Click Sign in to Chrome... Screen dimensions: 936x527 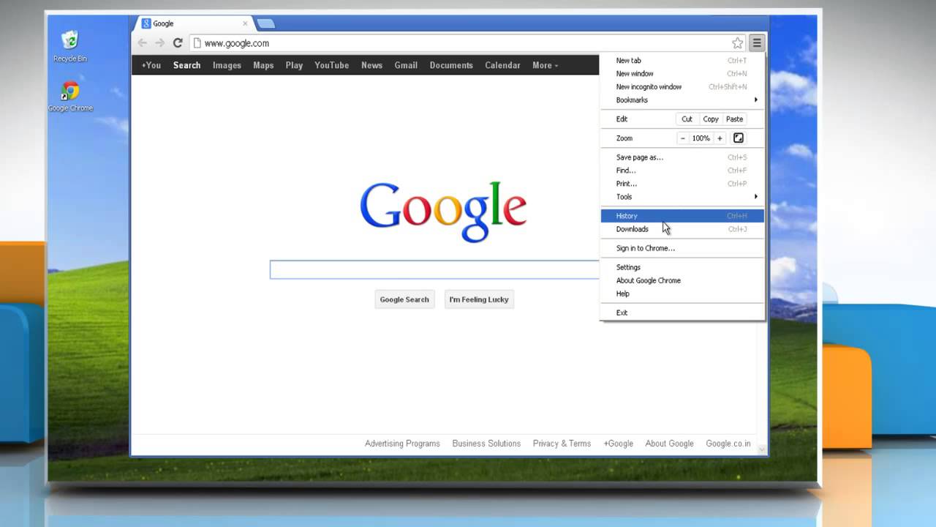pos(682,248)
